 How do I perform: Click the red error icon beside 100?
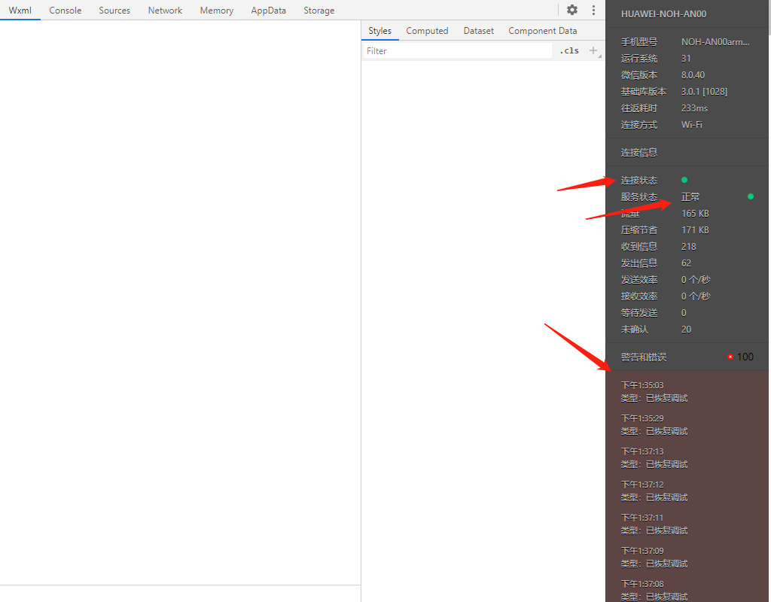coord(730,357)
